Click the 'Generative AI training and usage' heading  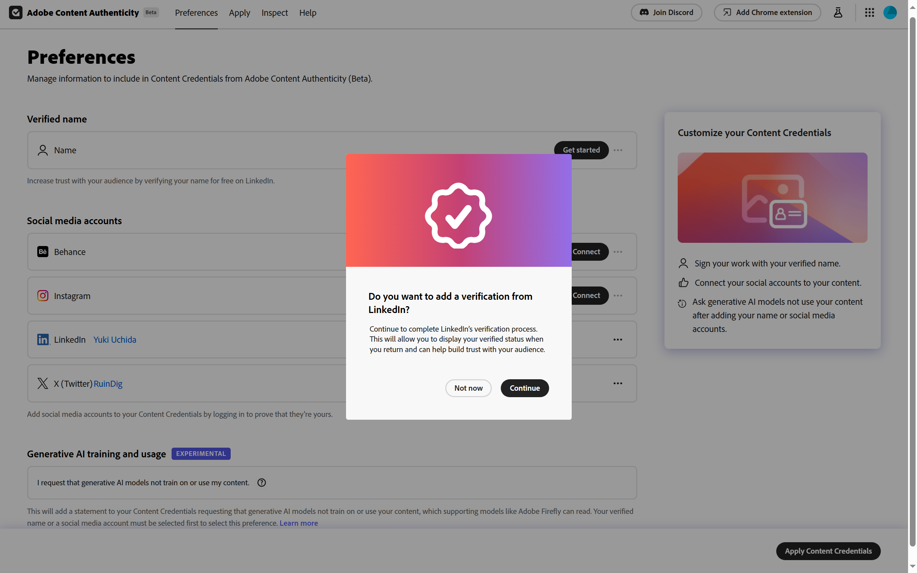[x=96, y=454]
